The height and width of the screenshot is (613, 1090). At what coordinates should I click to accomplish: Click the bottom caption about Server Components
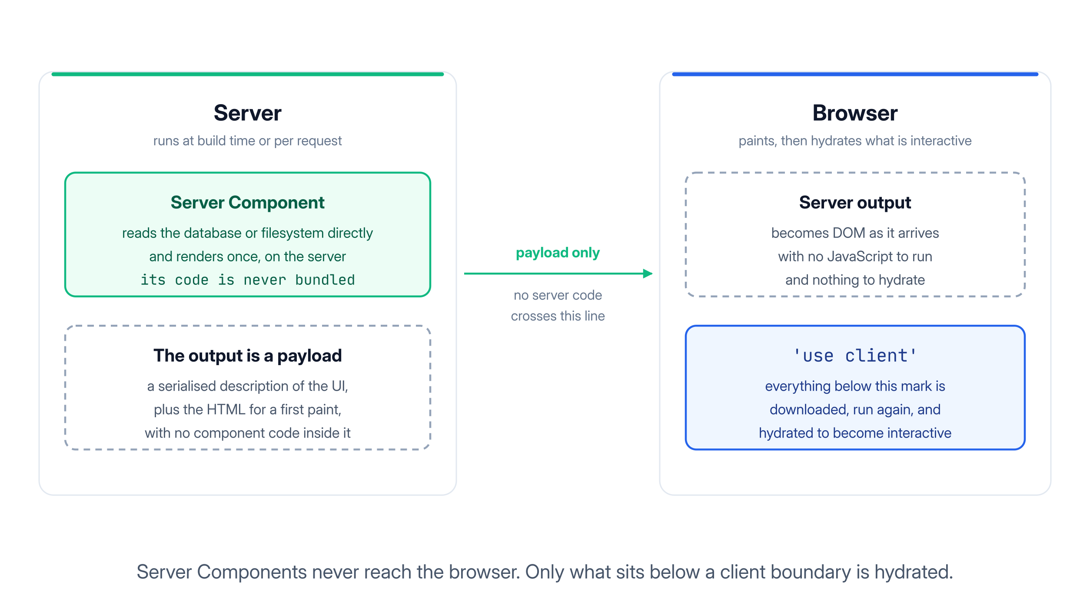point(545,572)
